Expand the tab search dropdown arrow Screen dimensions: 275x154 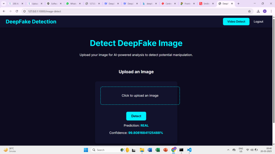click(x=4, y=3)
